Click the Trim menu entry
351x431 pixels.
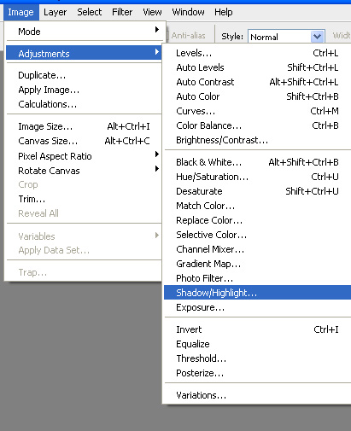point(84,199)
